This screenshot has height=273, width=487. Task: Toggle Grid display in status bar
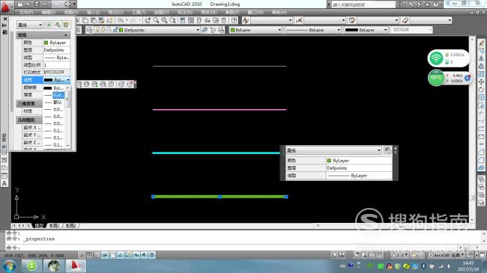coord(89,255)
